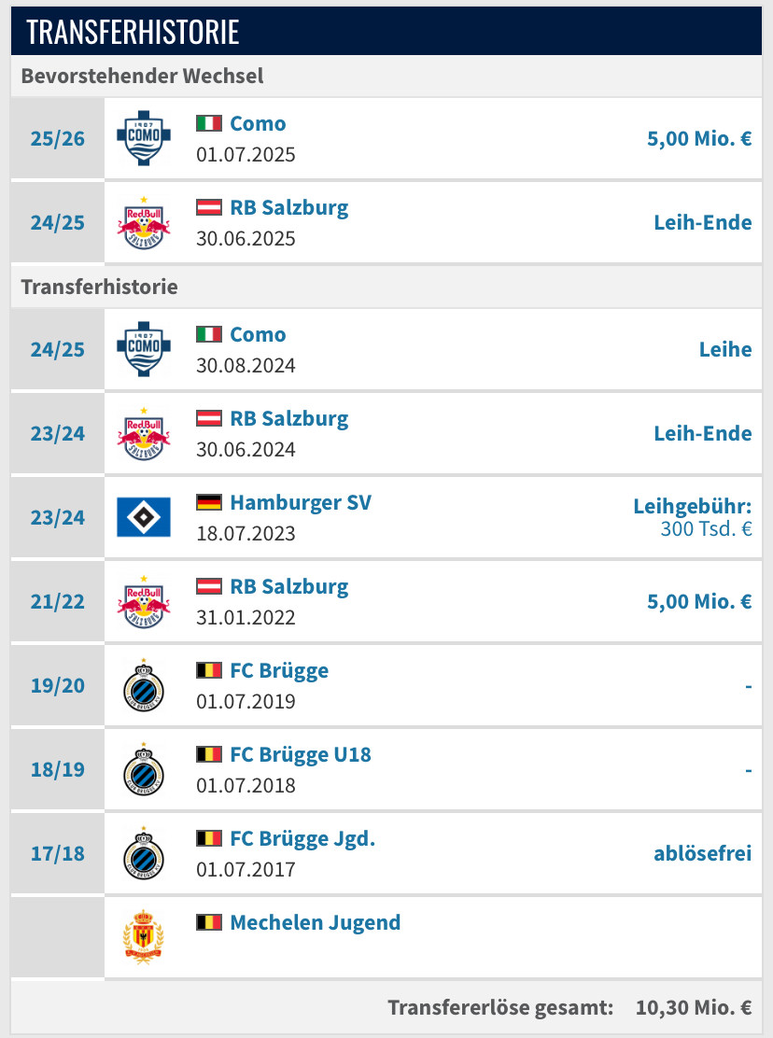Click the 5,00 Mio. € fee for the 25/26 Como transfer
This screenshot has width=773, height=1038.
699,139
